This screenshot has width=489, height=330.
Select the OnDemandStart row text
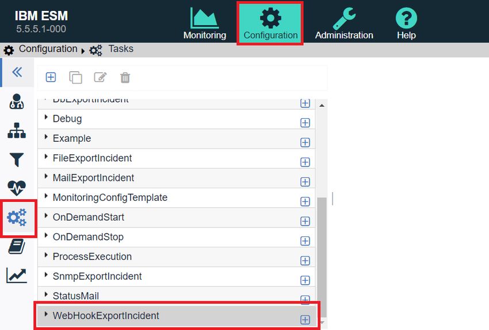pyautogui.click(x=88, y=217)
